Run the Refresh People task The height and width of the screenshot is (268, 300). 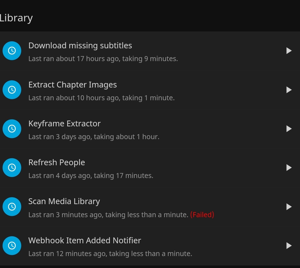289,167
